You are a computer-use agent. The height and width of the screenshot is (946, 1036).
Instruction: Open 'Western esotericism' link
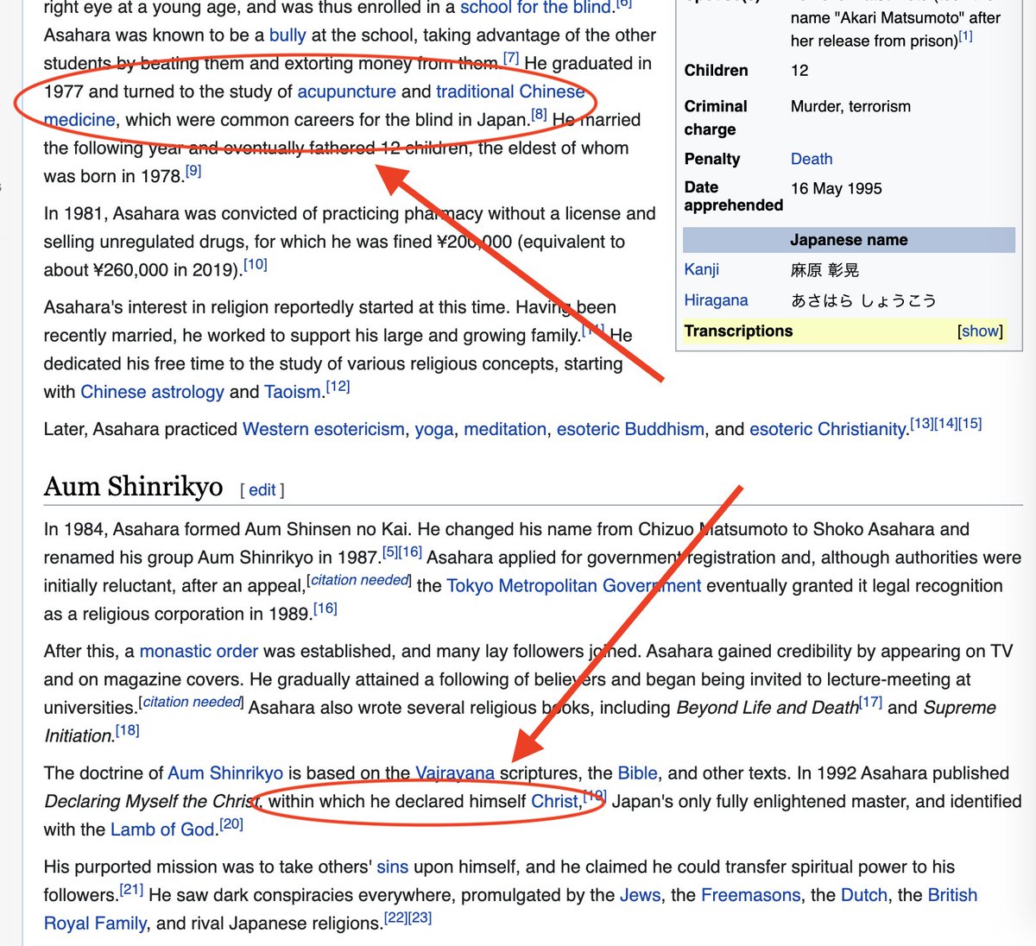click(324, 429)
